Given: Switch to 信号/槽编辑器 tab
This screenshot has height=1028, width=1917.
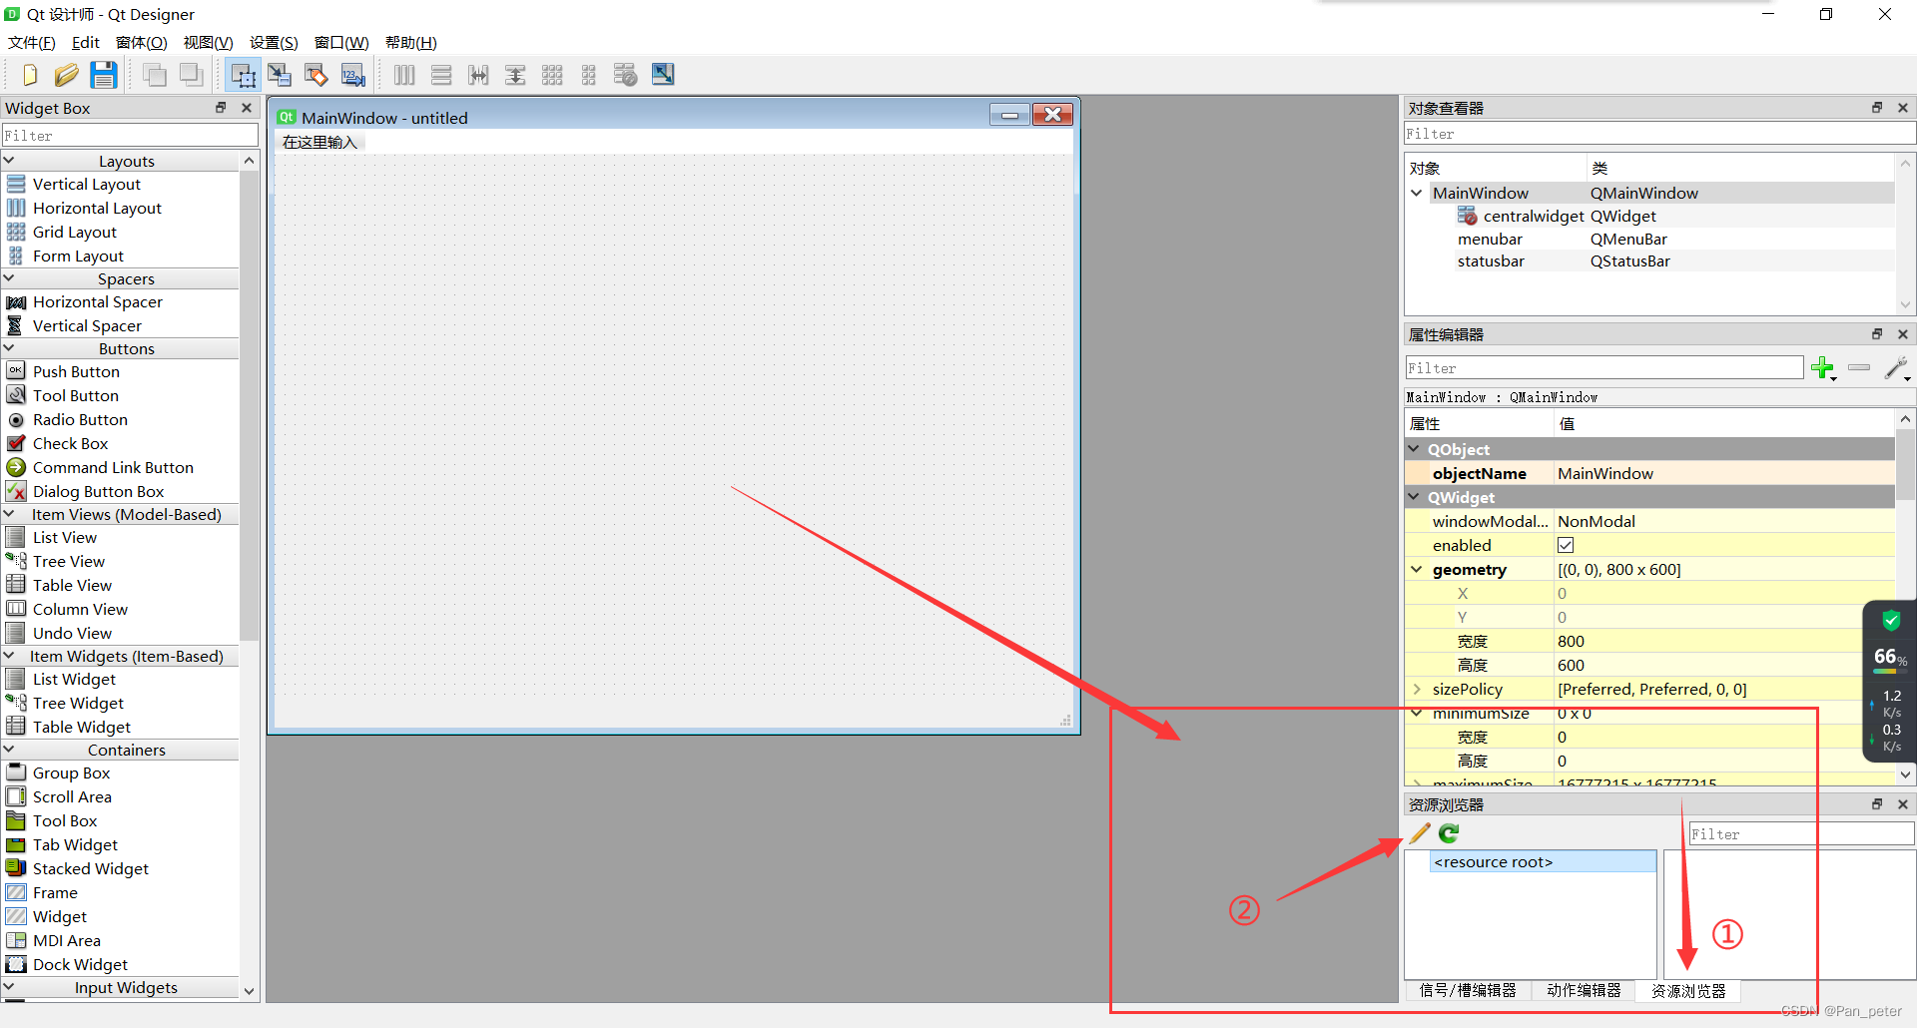Looking at the screenshot, I should click(x=1468, y=990).
